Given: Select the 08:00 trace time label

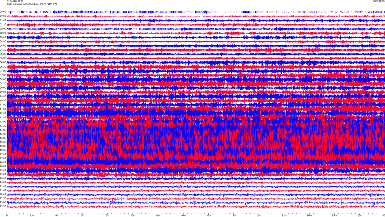Looking at the screenshot, I should pyautogui.click(x=3, y=79).
